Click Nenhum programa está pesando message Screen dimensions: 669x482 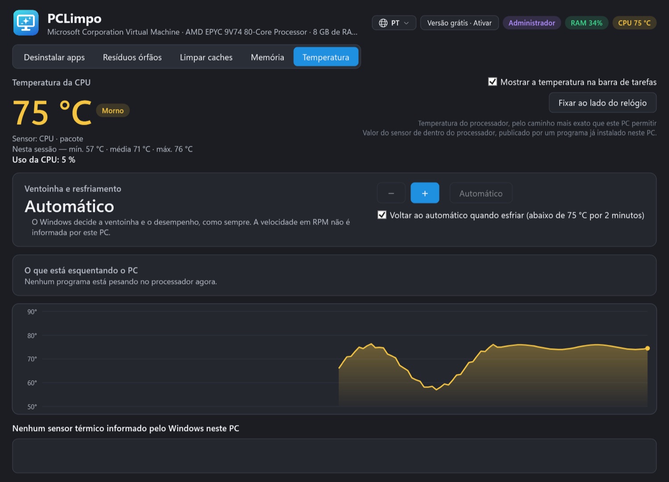(121, 282)
